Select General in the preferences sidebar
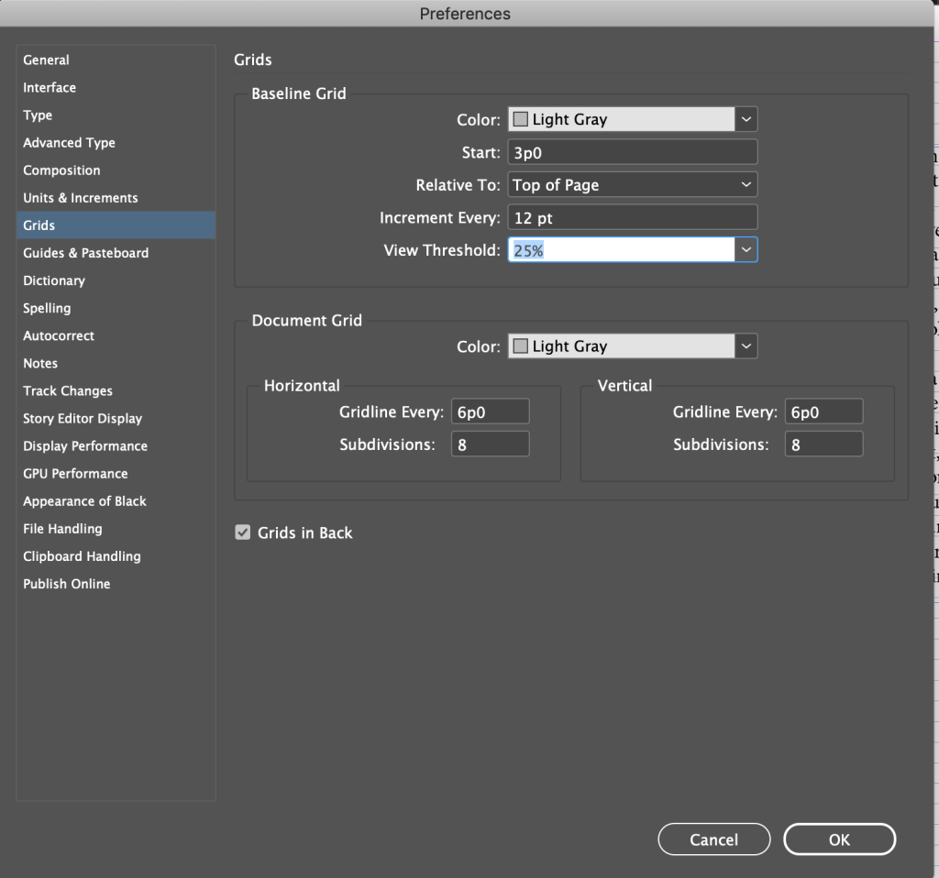The height and width of the screenshot is (878, 939). [x=46, y=60]
